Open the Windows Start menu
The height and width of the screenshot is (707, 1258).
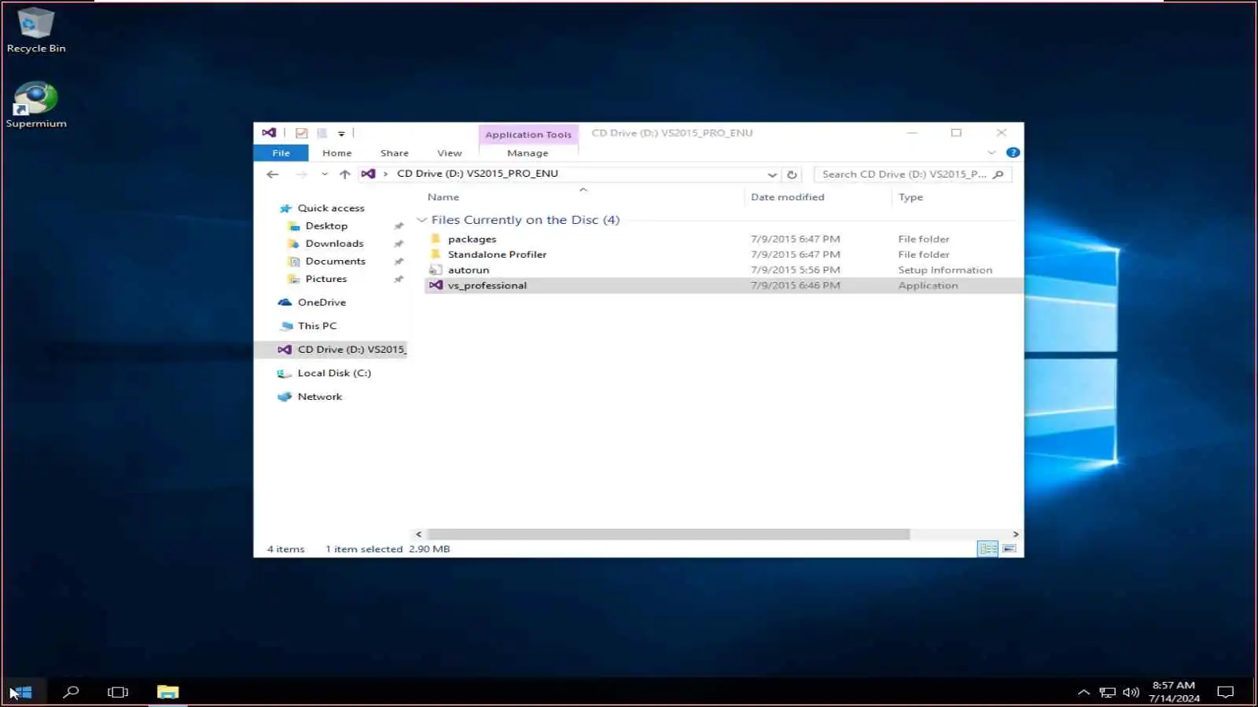[22, 692]
